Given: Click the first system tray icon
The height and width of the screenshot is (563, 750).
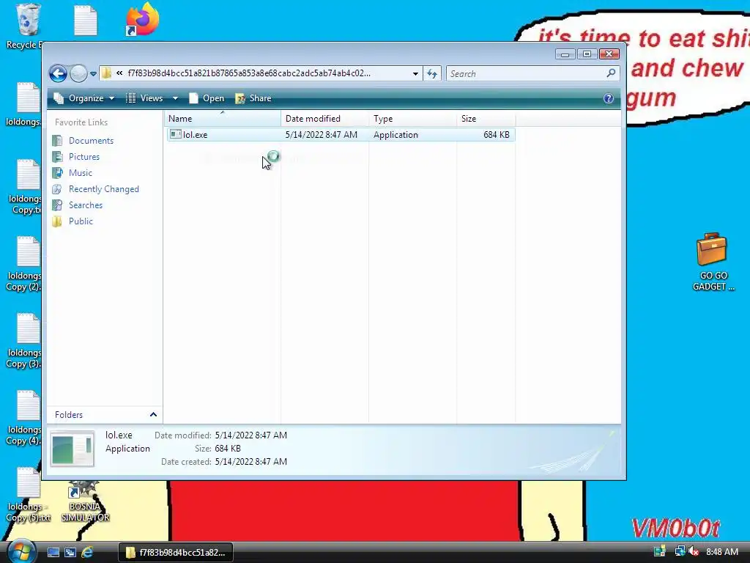Looking at the screenshot, I should (x=660, y=551).
